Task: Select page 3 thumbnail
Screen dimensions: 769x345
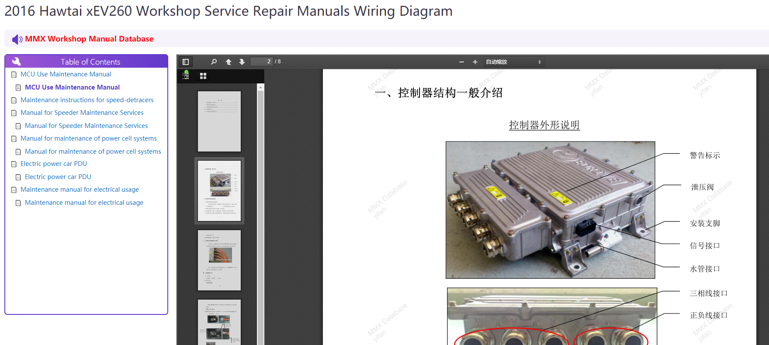Action: point(219,260)
